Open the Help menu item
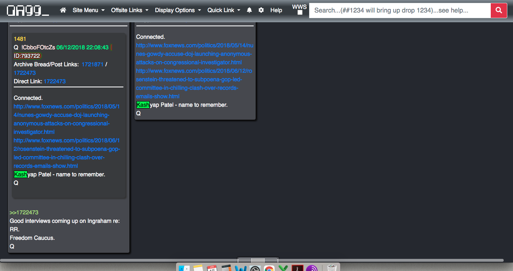This screenshot has height=271, width=513. 276,10
